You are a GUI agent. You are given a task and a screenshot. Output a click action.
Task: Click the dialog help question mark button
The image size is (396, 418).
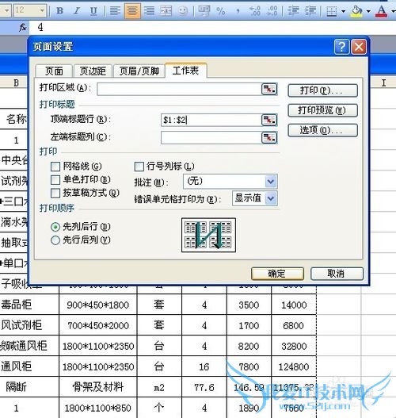(341, 47)
